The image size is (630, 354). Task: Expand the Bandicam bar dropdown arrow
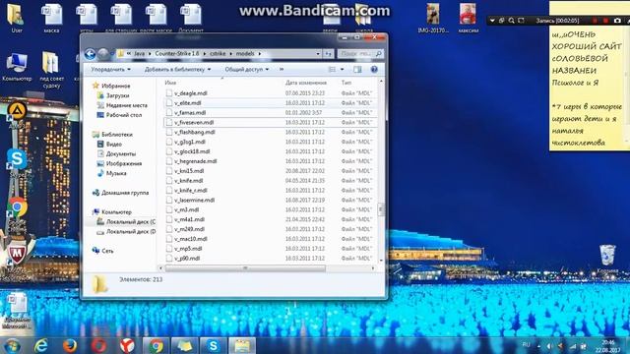point(492,21)
